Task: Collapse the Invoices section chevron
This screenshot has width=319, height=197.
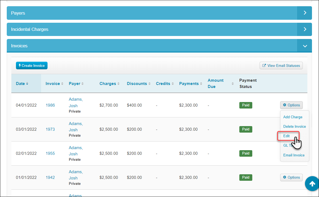Action: point(305,46)
